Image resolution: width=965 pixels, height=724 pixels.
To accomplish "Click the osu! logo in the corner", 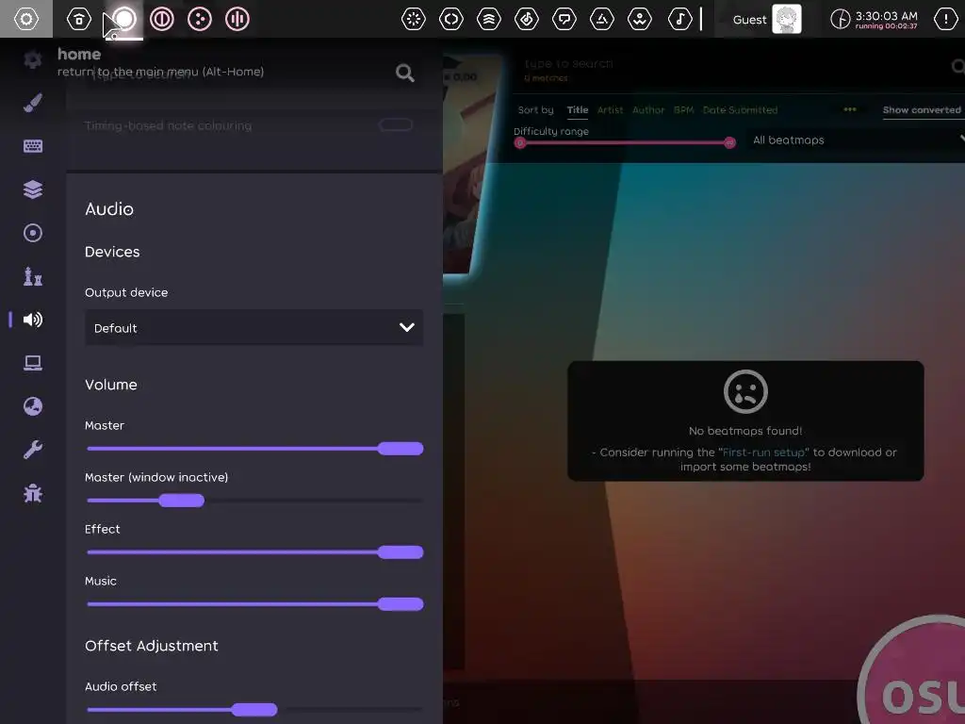I will tap(914, 671).
